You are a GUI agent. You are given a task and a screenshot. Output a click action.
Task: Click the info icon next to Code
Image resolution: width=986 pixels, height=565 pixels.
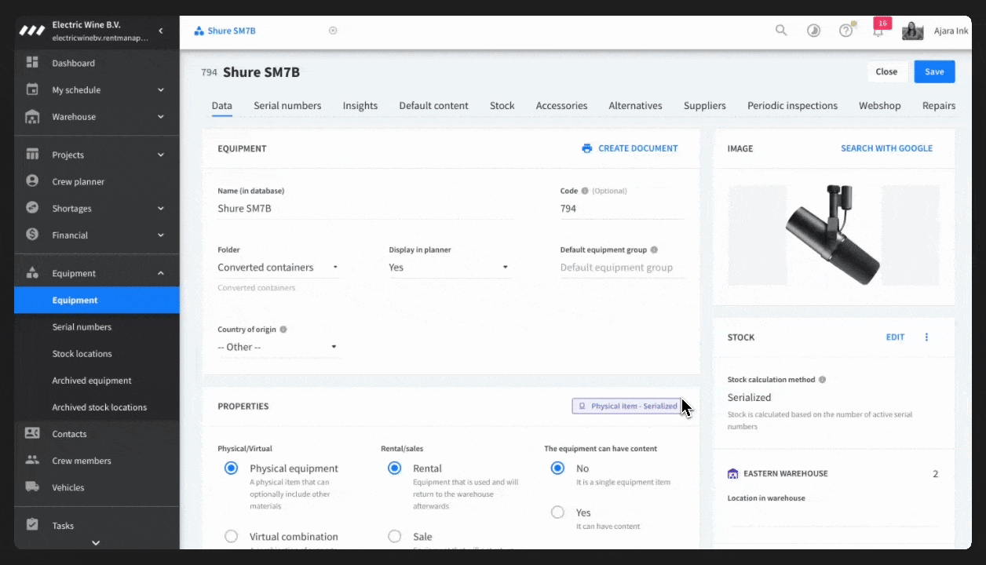tap(585, 191)
